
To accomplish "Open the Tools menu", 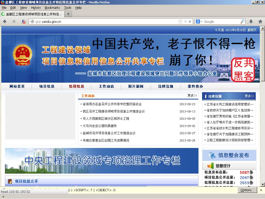I will (x=68, y=8).
